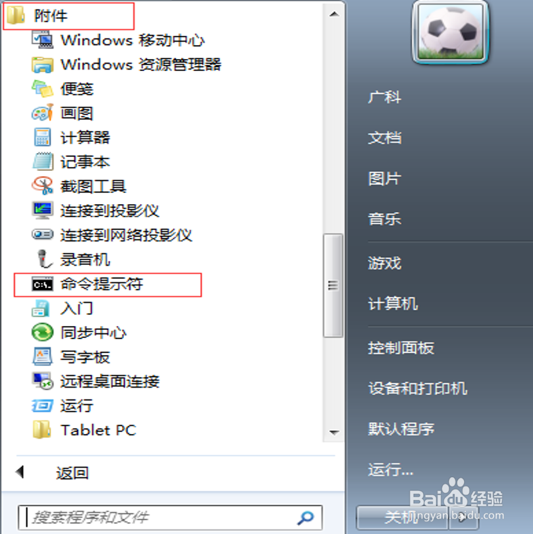Open the Command Prompt (命令提示符) icon
533x534 pixels.
(42, 284)
